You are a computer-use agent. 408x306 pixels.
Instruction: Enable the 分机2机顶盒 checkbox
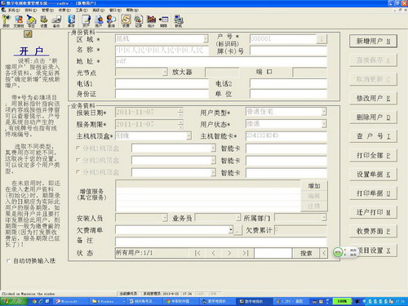pyautogui.click(x=78, y=160)
